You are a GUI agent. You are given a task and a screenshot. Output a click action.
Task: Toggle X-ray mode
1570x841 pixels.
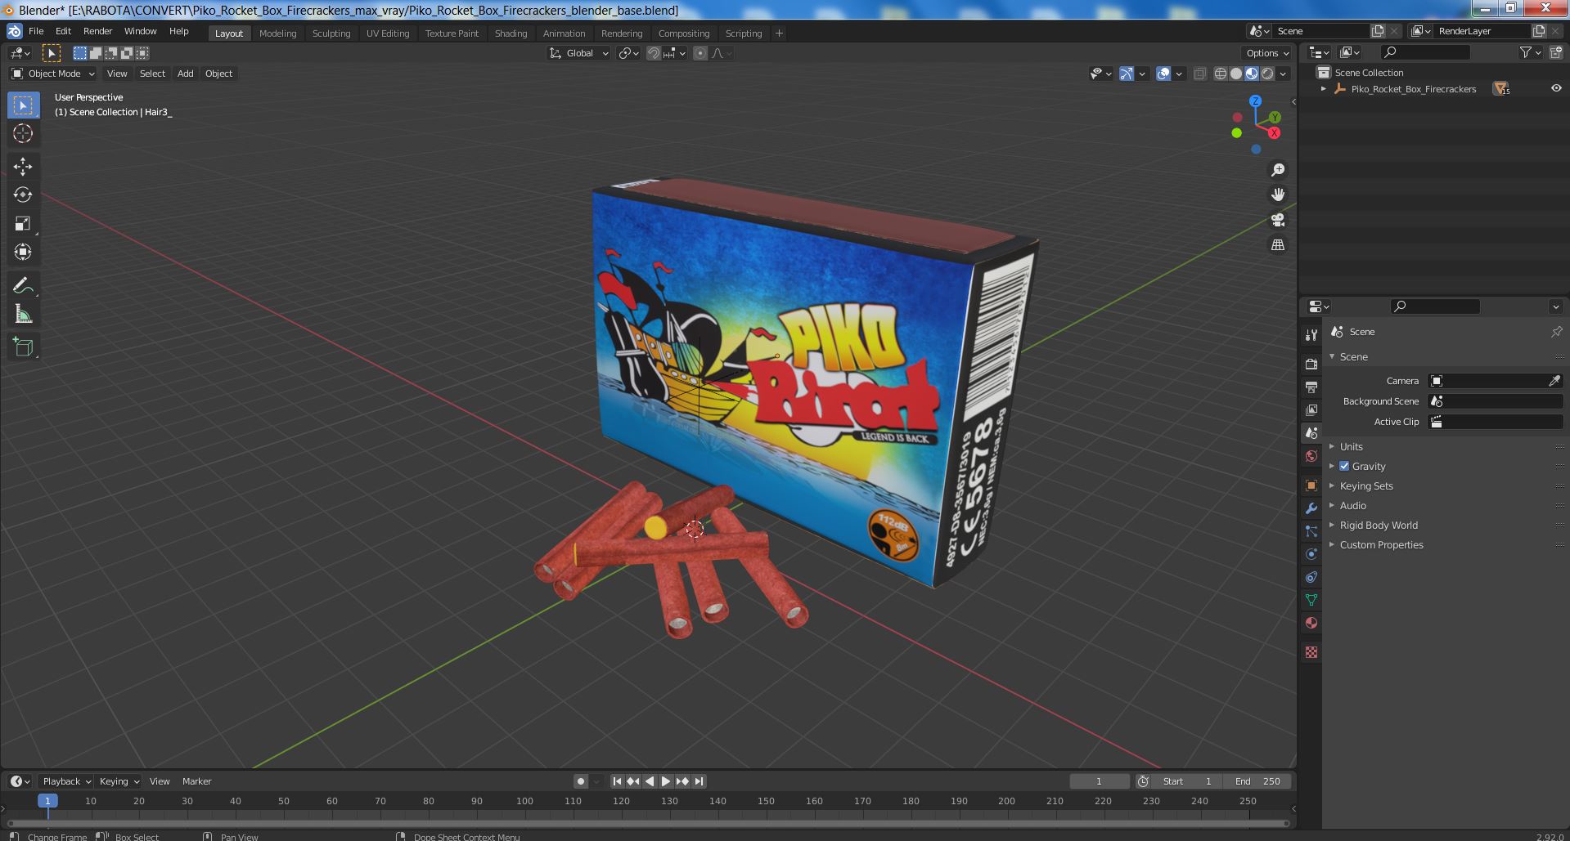coord(1200,74)
